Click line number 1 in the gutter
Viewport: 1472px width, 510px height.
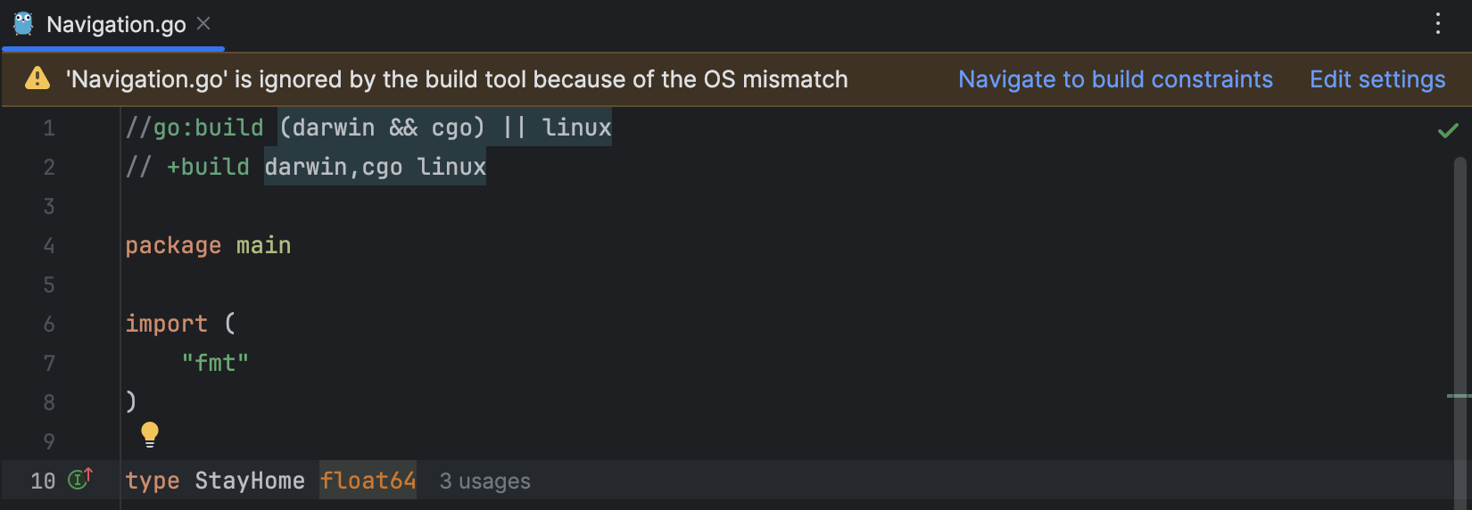(49, 128)
